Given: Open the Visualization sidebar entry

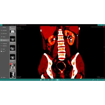Looking at the screenshot, I should pos(4,44).
